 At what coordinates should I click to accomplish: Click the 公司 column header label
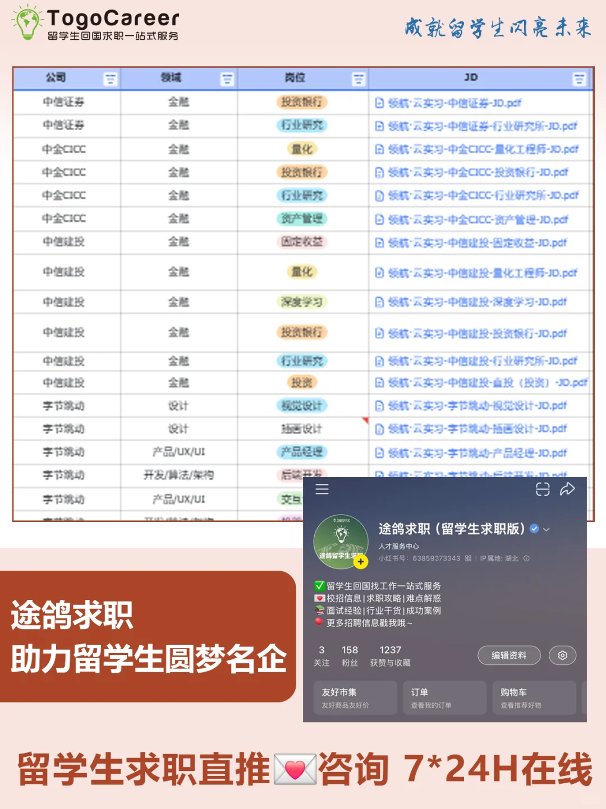point(56,77)
